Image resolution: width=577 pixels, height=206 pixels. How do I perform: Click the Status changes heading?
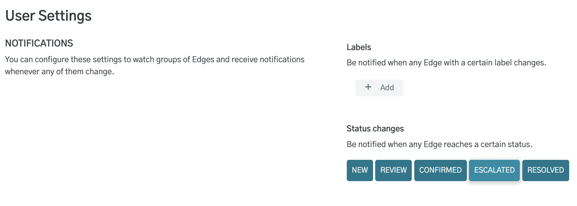pos(376,129)
